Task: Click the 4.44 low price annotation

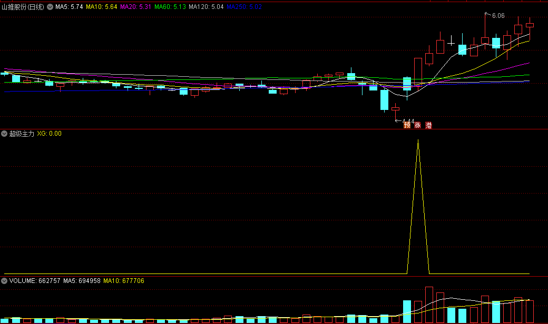Action: (x=408, y=121)
